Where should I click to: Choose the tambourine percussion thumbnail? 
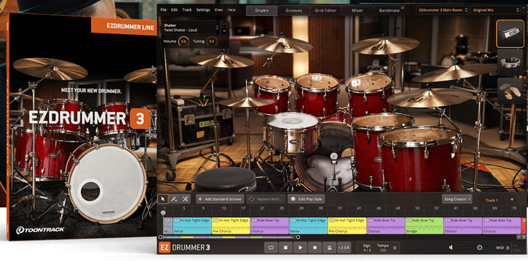tap(510, 62)
